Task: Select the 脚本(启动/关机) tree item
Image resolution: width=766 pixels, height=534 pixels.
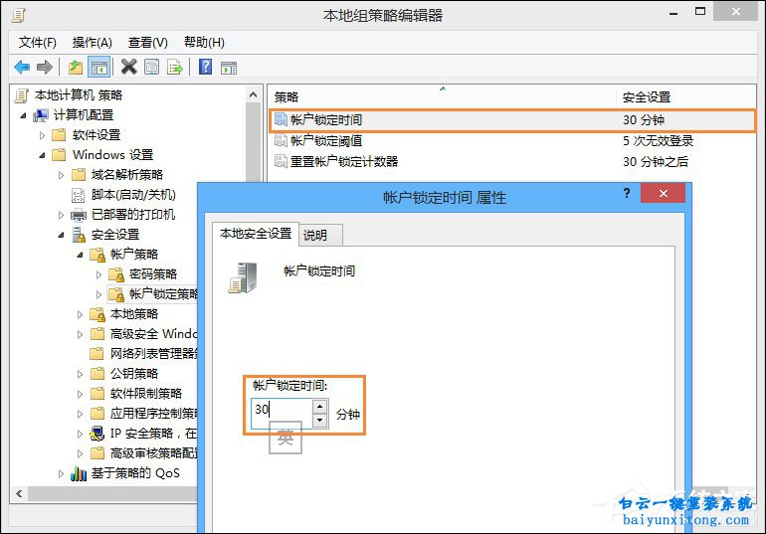Action: point(133,195)
